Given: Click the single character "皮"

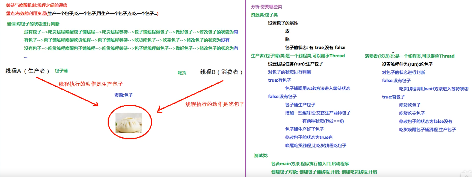Looking at the screenshot, I should pos(287,31).
